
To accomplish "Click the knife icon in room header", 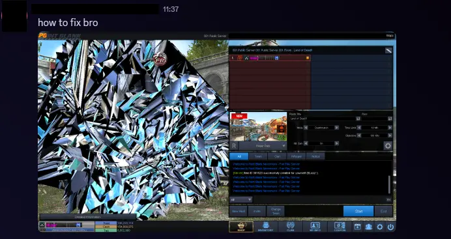I will pyautogui.click(x=388, y=50).
